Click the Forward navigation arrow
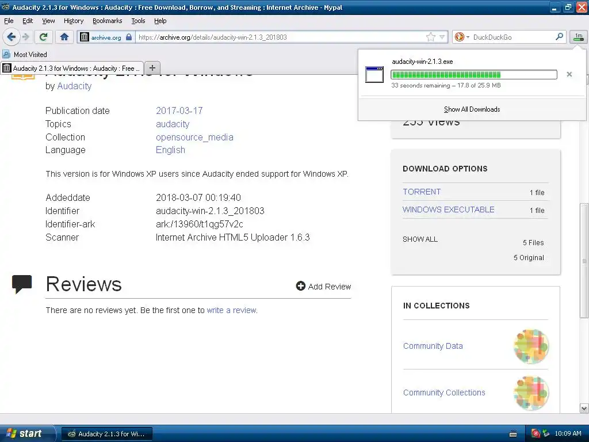Image resolution: width=589 pixels, height=442 pixels. (25, 37)
